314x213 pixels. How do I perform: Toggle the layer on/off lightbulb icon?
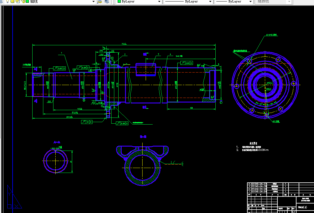tap(8, 2)
